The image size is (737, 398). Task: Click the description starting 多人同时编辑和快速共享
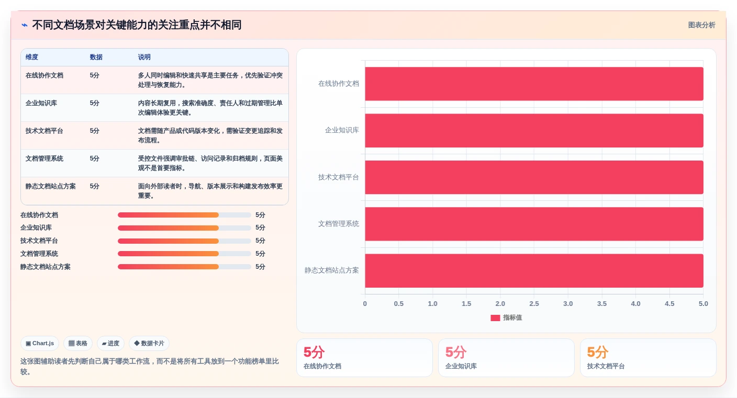click(210, 80)
